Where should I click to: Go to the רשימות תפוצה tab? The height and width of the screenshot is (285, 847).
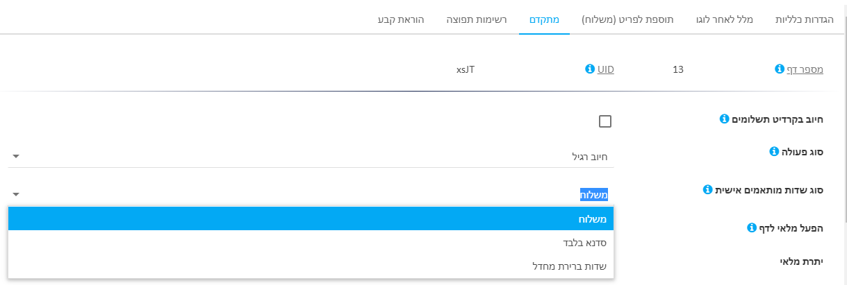477,19
